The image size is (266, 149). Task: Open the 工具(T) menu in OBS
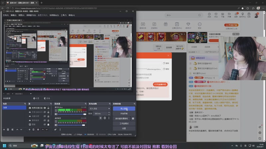tap(64, 15)
